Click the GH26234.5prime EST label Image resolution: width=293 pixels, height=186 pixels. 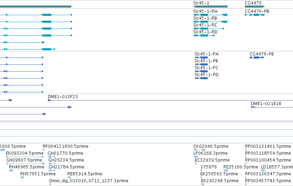point(66,160)
